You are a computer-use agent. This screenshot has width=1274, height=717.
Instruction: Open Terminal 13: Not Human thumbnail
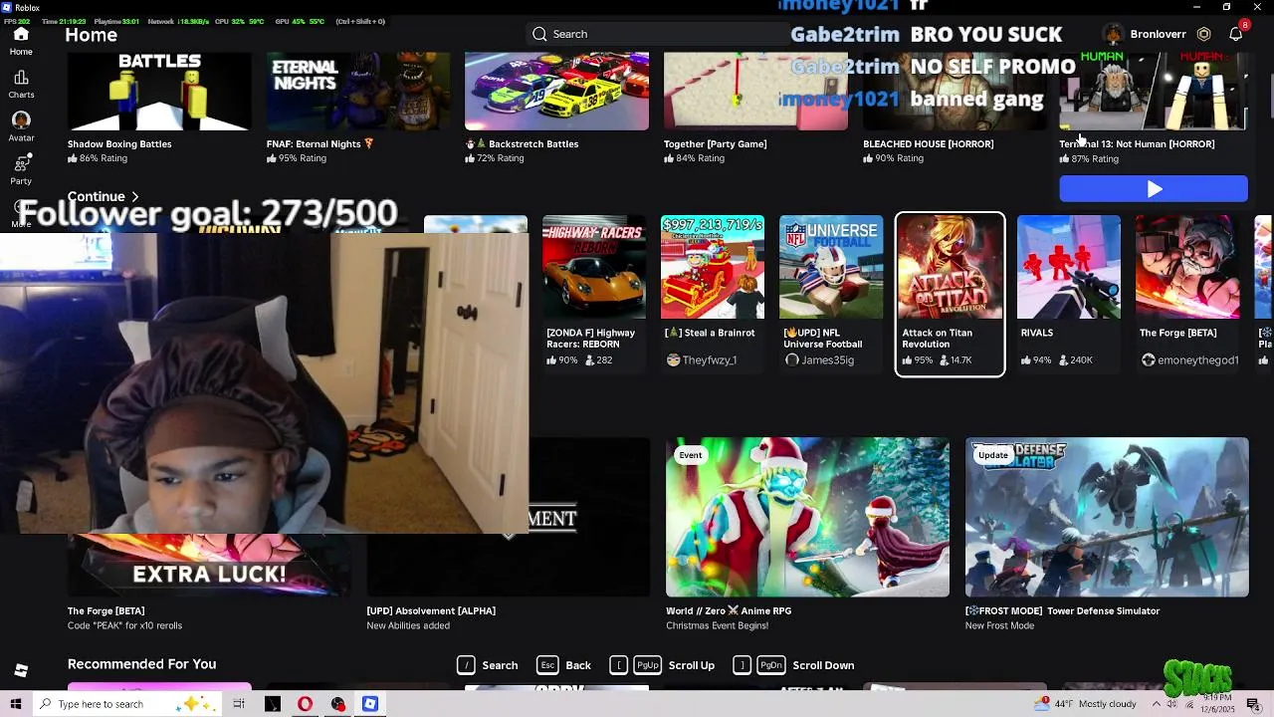(x=1154, y=91)
